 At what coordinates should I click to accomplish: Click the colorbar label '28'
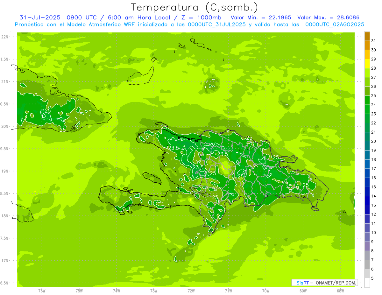(374, 68)
